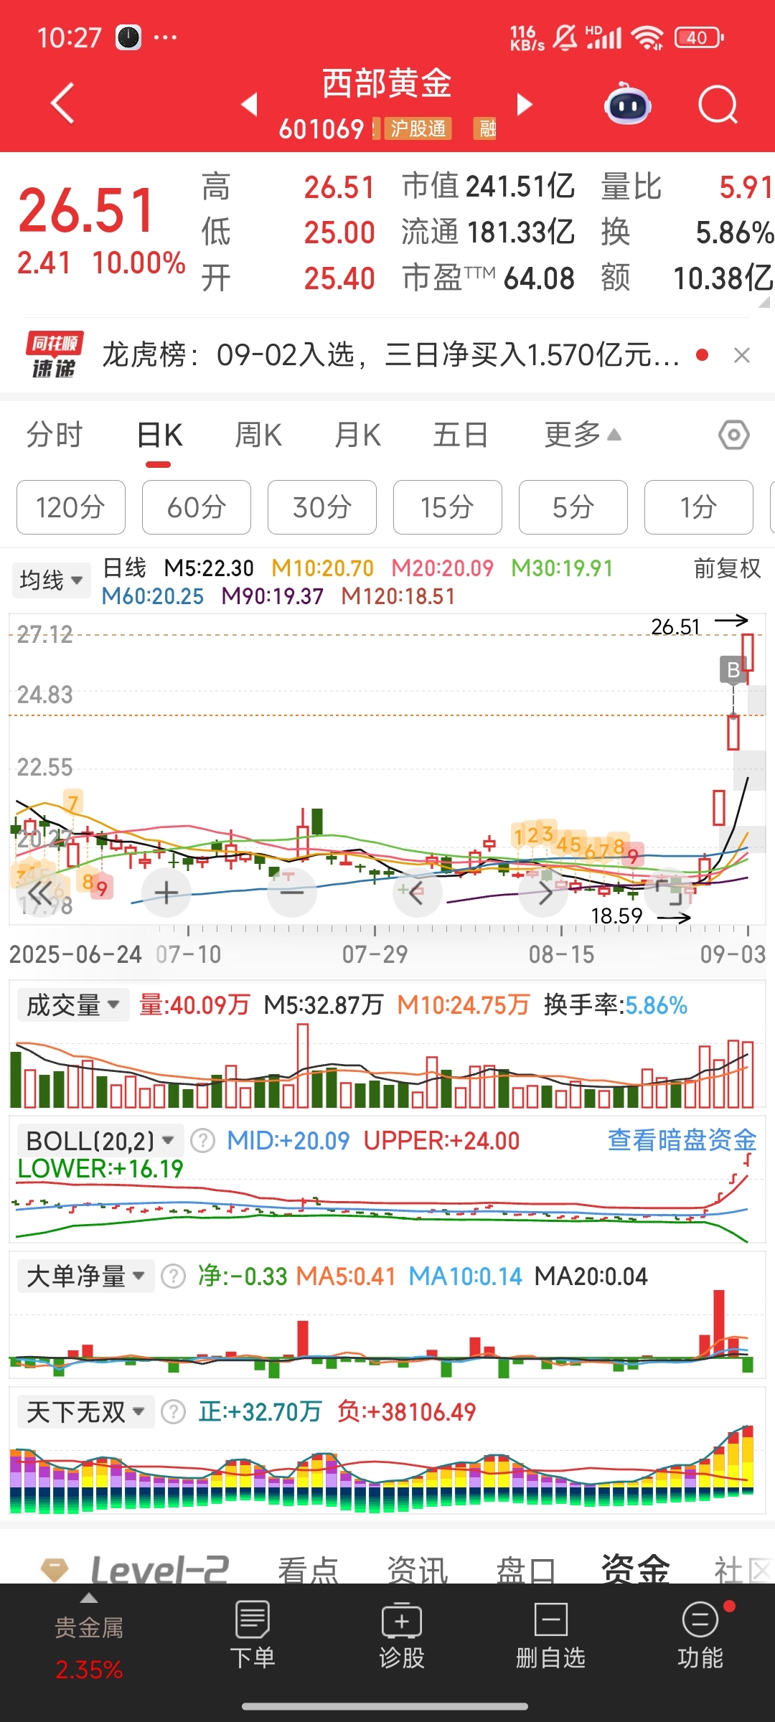
Task: Switch to 月K tab
Action: click(357, 435)
